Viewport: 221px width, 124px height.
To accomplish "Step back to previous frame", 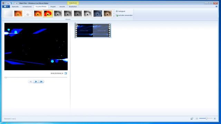I will coord(30,82).
